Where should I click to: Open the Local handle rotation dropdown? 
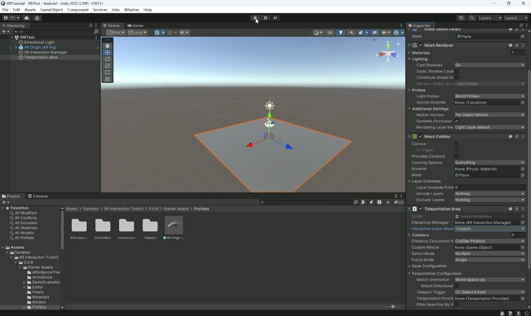[x=137, y=32]
